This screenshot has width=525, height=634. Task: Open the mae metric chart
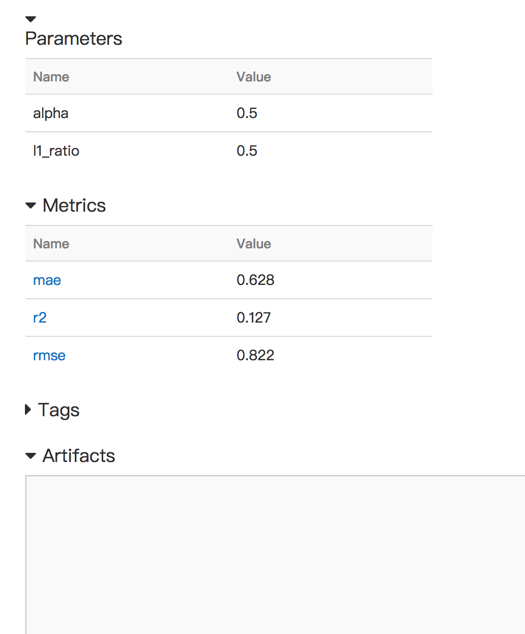pos(47,280)
